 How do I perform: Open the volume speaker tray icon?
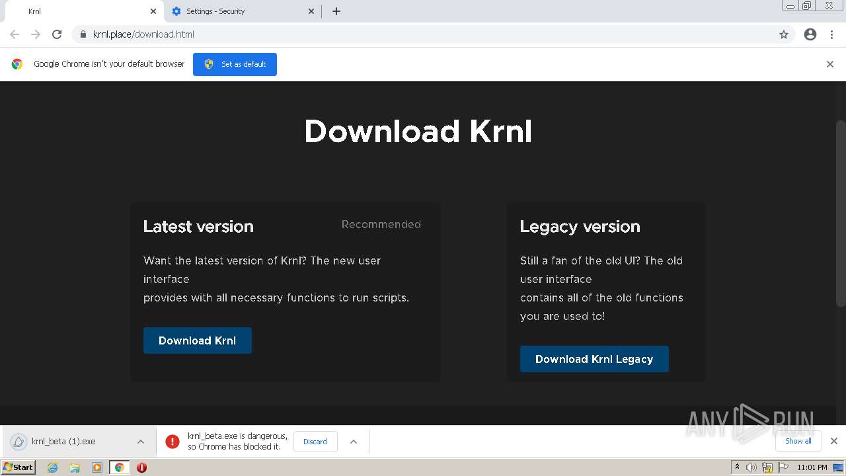[x=751, y=467]
